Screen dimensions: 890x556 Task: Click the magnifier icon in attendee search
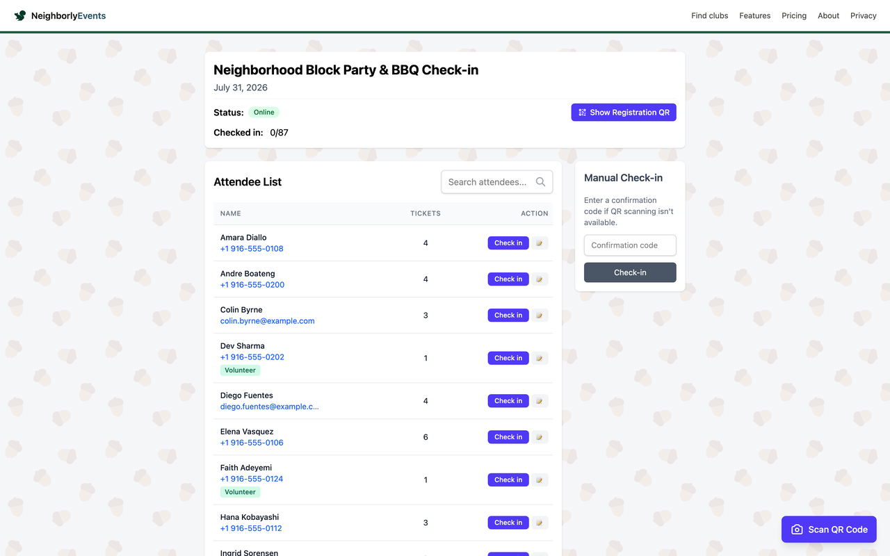click(540, 182)
